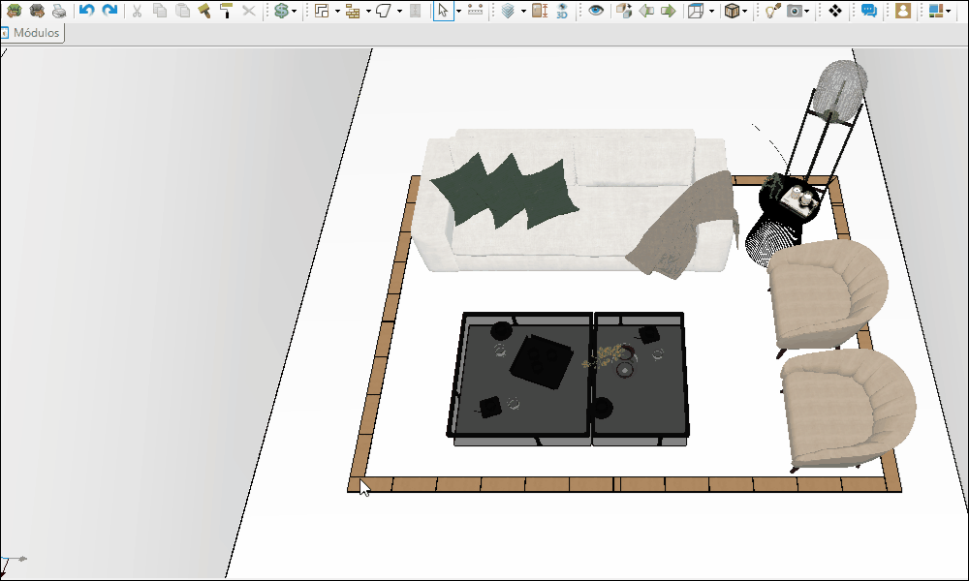Expand the surface shape dropdown arrow
The height and width of the screenshot is (581, 969).
[399, 11]
